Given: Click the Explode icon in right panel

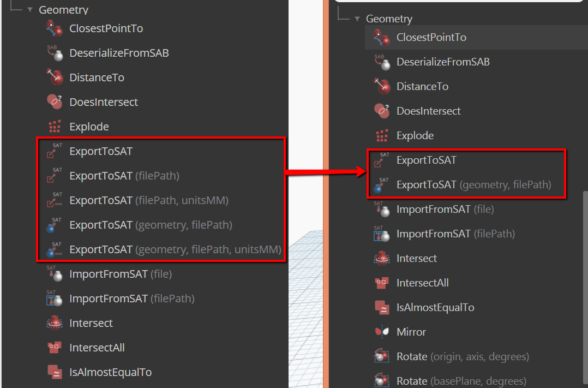Looking at the screenshot, I should (382, 135).
